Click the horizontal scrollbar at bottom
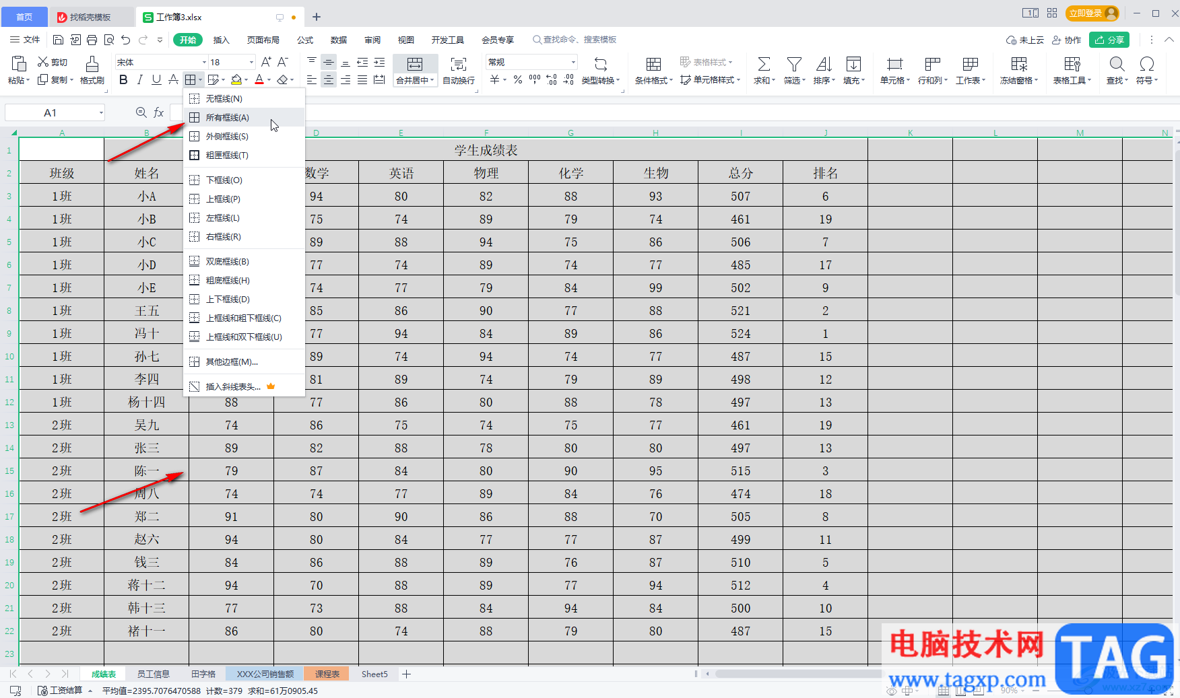 point(798,674)
